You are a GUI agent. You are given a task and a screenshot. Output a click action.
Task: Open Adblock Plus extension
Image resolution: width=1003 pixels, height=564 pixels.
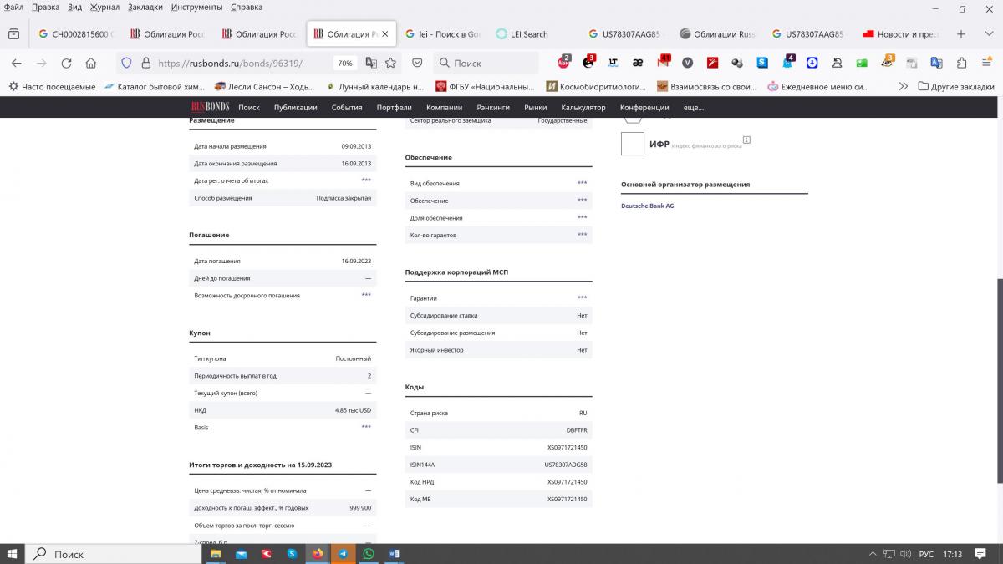(564, 62)
